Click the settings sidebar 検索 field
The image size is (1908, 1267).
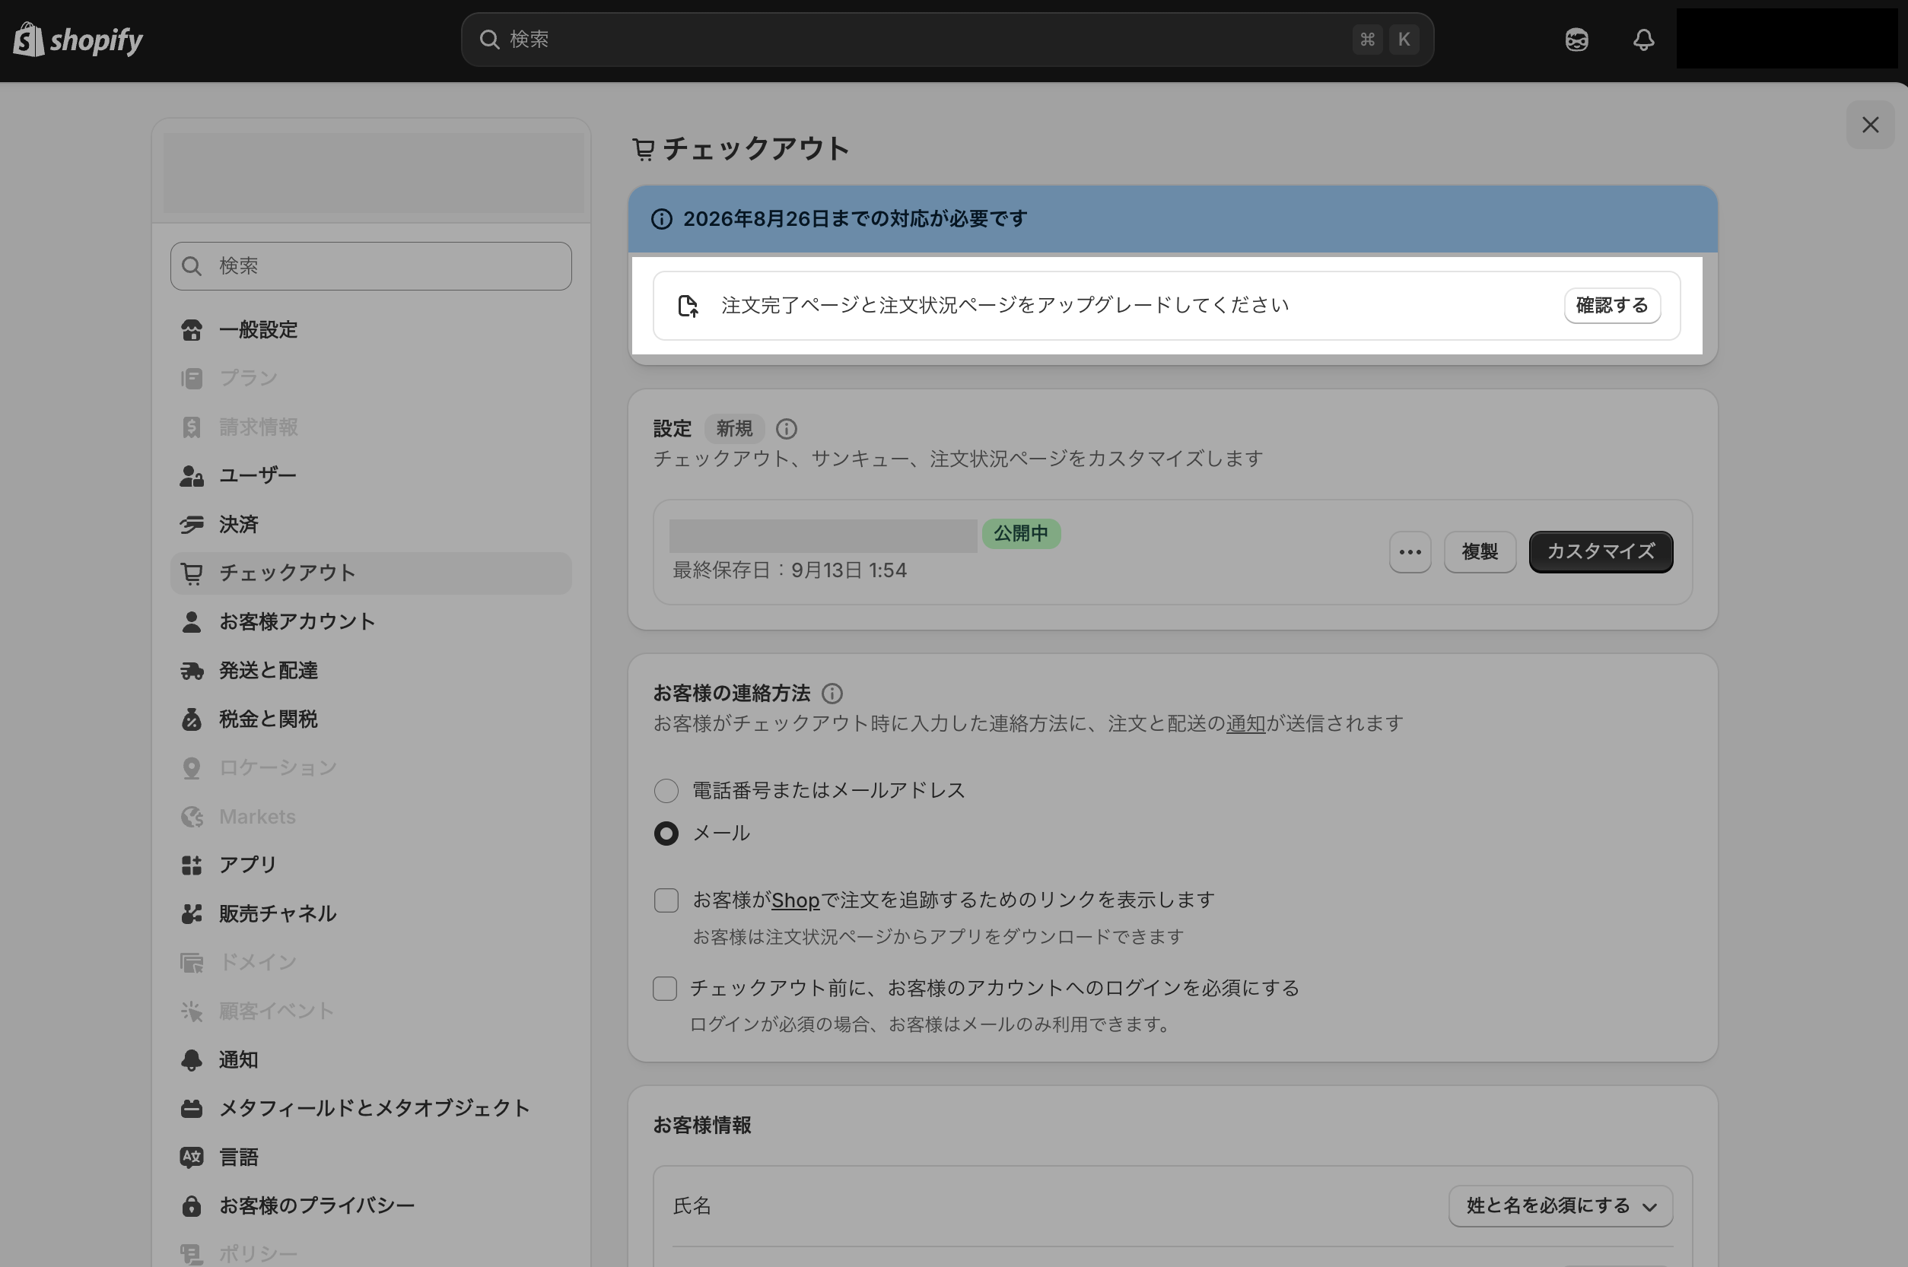(371, 266)
